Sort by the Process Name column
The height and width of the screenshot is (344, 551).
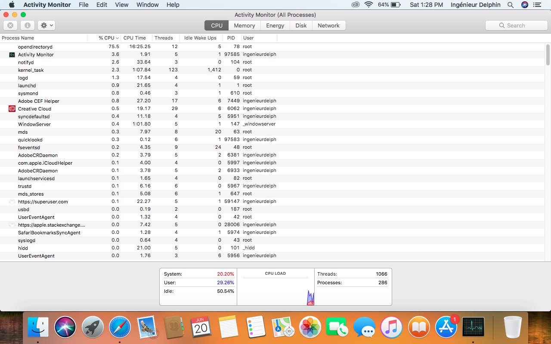point(43,38)
